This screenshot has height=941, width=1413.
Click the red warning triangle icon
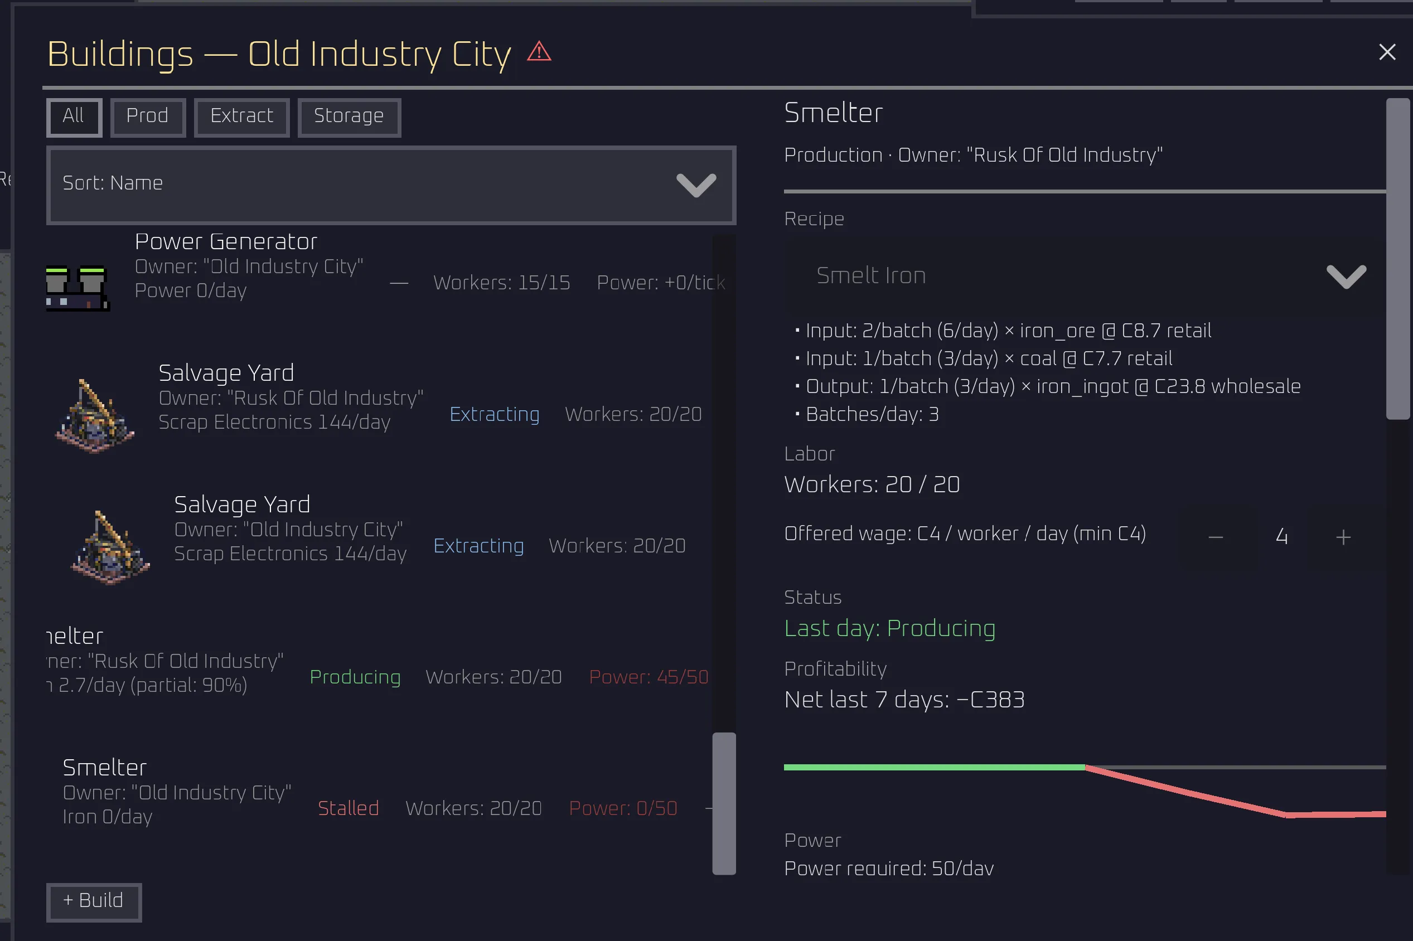[x=539, y=52]
